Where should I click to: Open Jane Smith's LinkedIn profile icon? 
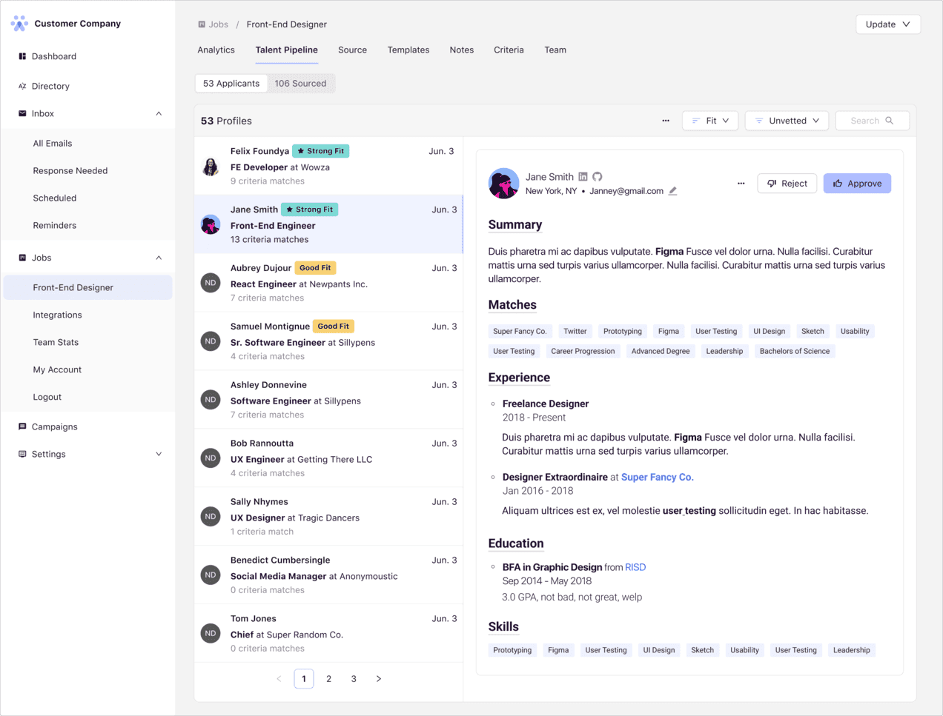(583, 176)
